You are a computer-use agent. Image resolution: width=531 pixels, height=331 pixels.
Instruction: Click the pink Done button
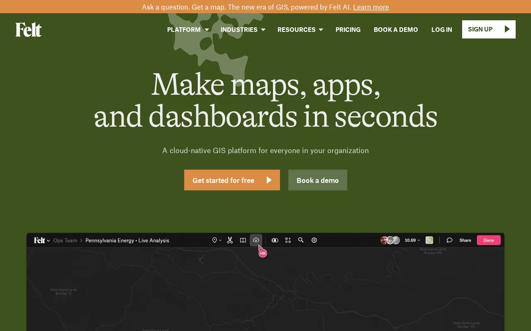(x=489, y=240)
